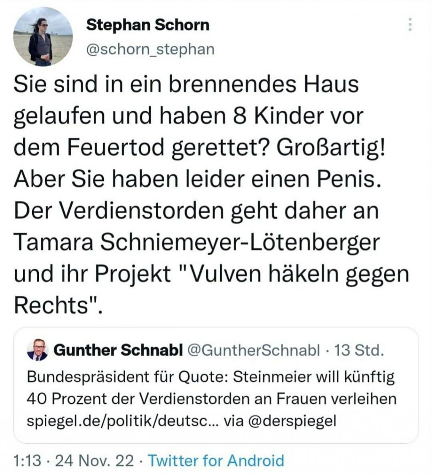Open Stephan Schorn display name profile link
Image resolution: width=432 pixels, height=475 pixels.
point(148,25)
